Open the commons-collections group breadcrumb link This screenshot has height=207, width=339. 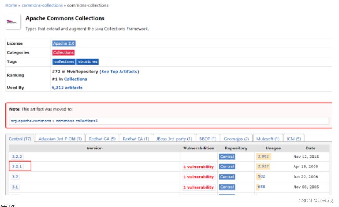[x=42, y=5]
